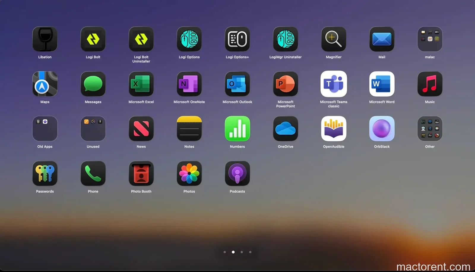Viewport: 475px width, 272px height.
Task: Open the Old Apps folder
Action: coord(45,129)
